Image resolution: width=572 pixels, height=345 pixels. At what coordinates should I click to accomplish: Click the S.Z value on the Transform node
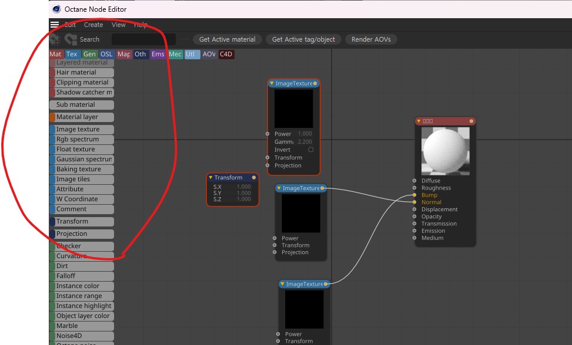pyautogui.click(x=244, y=199)
